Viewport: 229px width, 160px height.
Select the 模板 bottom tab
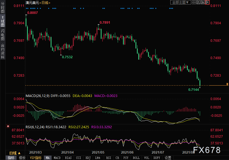tap(22, 158)
